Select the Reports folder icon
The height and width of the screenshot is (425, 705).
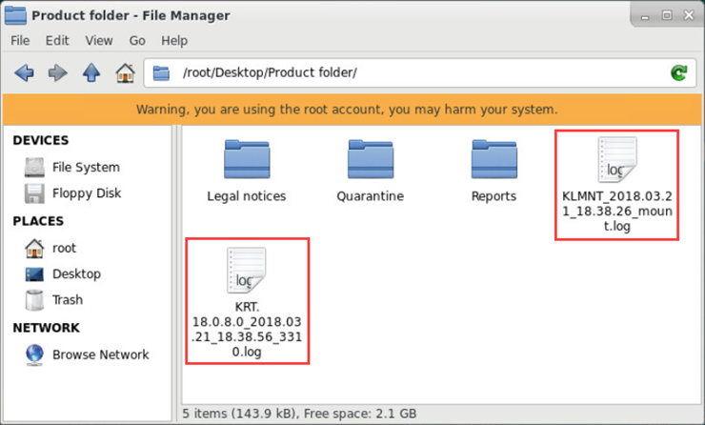click(494, 159)
